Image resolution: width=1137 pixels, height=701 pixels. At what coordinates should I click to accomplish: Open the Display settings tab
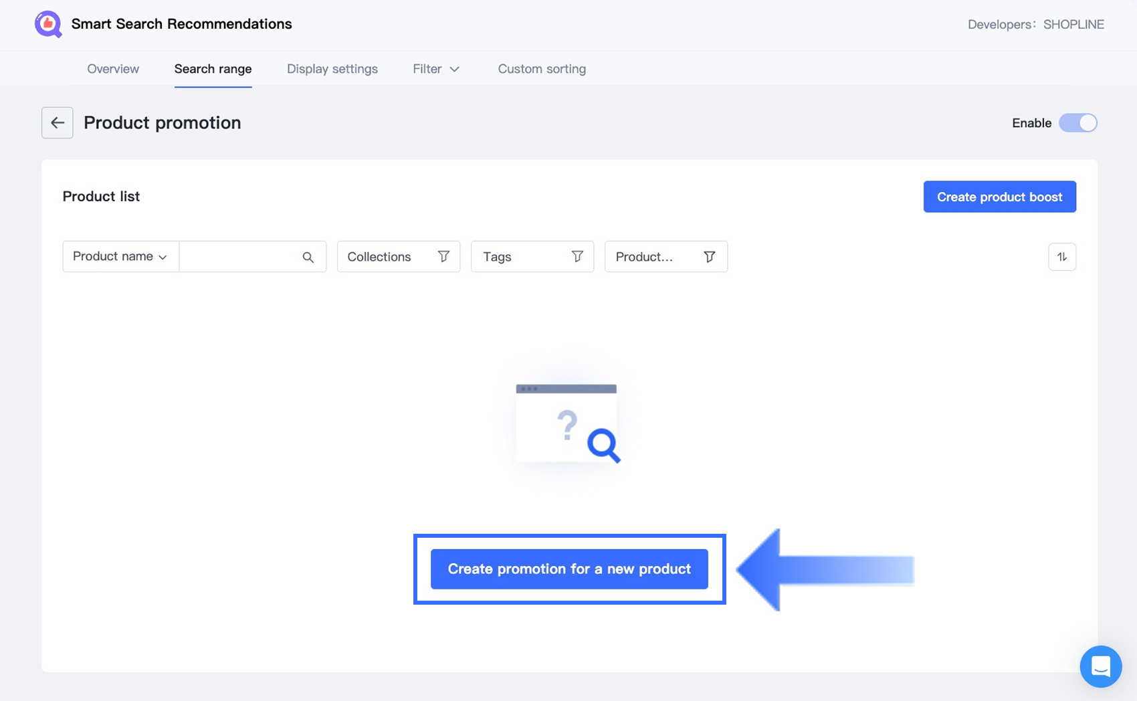coord(332,69)
